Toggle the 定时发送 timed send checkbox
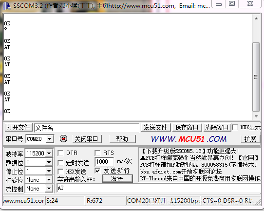Viewport: 264px width, 211px height. click(60, 163)
